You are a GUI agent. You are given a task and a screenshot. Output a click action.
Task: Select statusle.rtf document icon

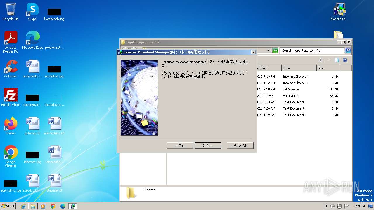click(x=54, y=183)
